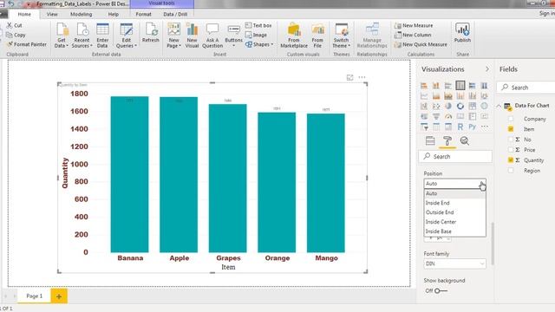Screen dimensions: 555x312
Task: Add a new page with plus button
Action: [59, 296]
